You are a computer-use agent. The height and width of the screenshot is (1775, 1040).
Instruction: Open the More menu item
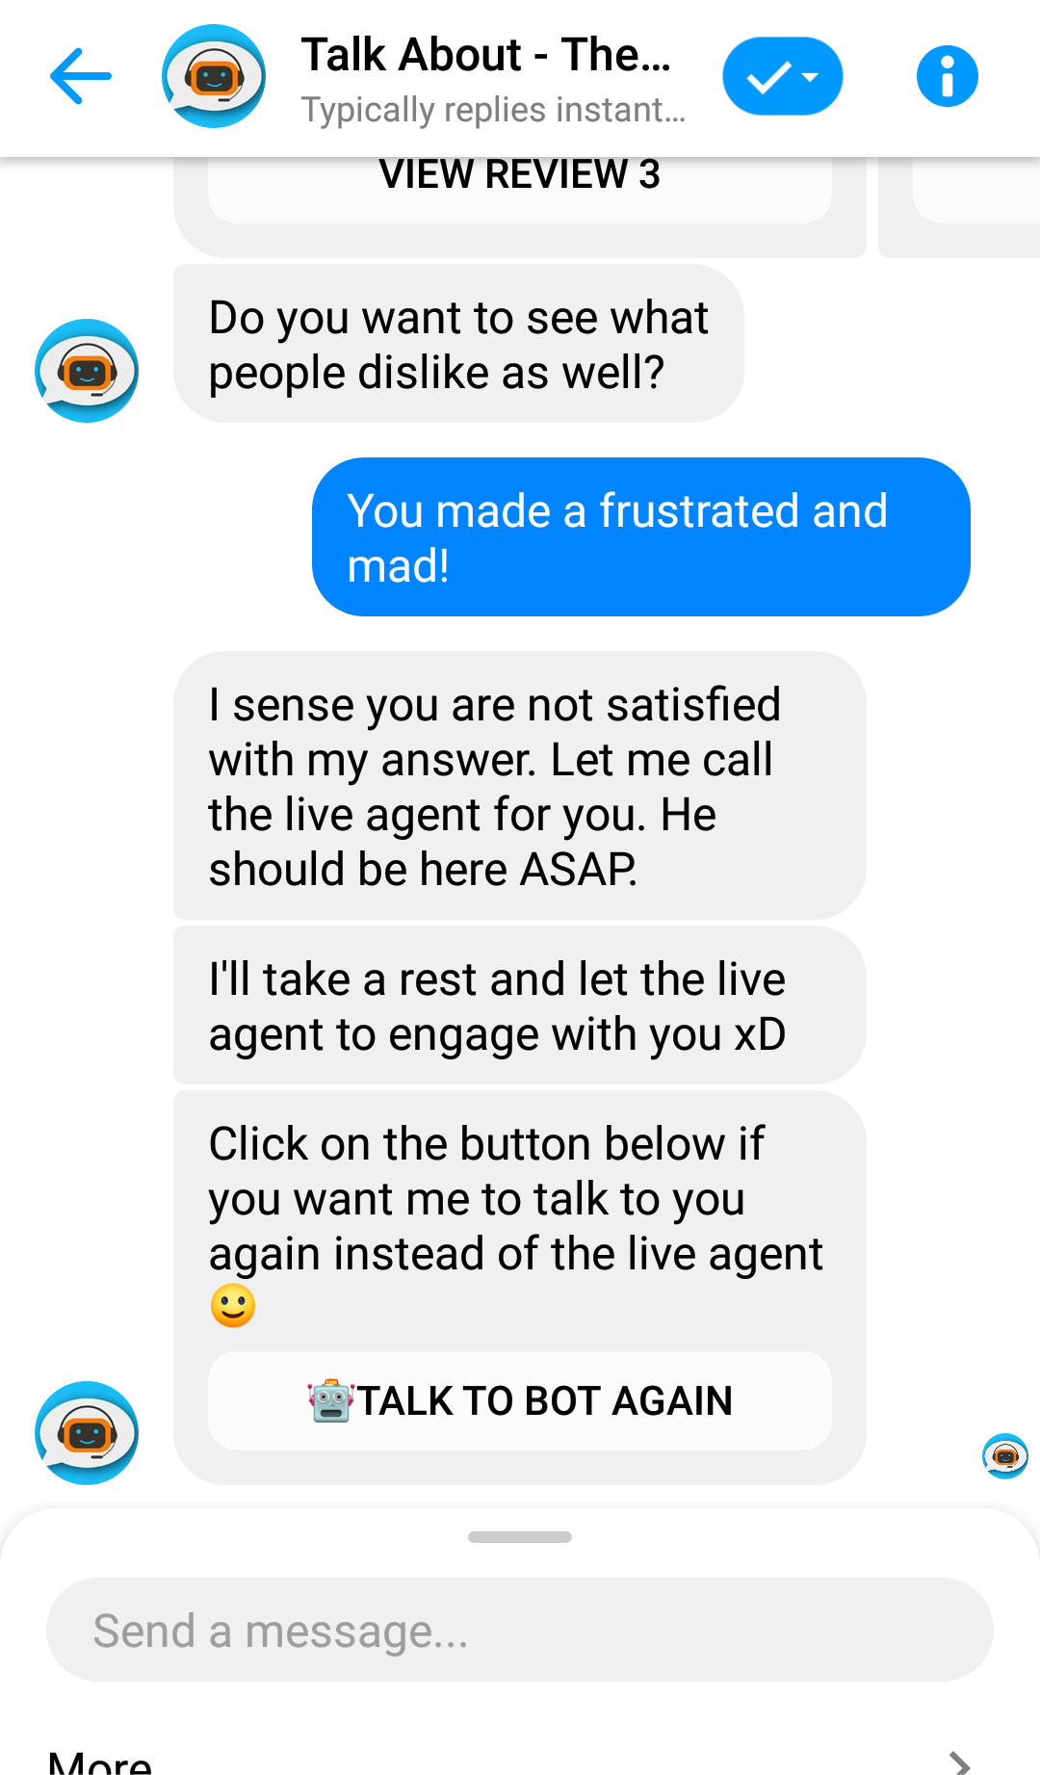100,1762
